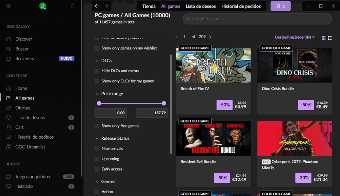Check Early access filter

[97, 169]
